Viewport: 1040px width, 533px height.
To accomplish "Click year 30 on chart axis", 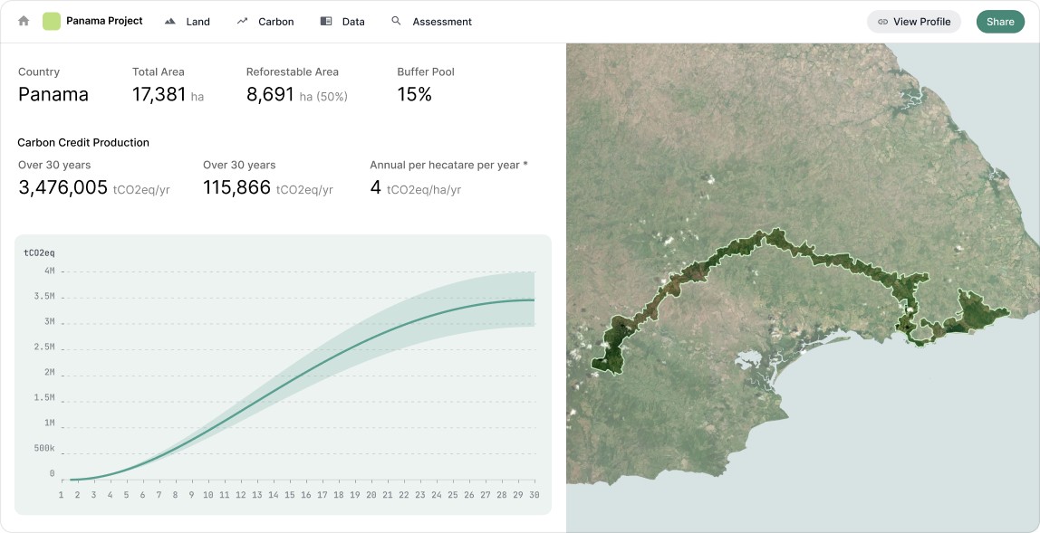I will coord(534,495).
